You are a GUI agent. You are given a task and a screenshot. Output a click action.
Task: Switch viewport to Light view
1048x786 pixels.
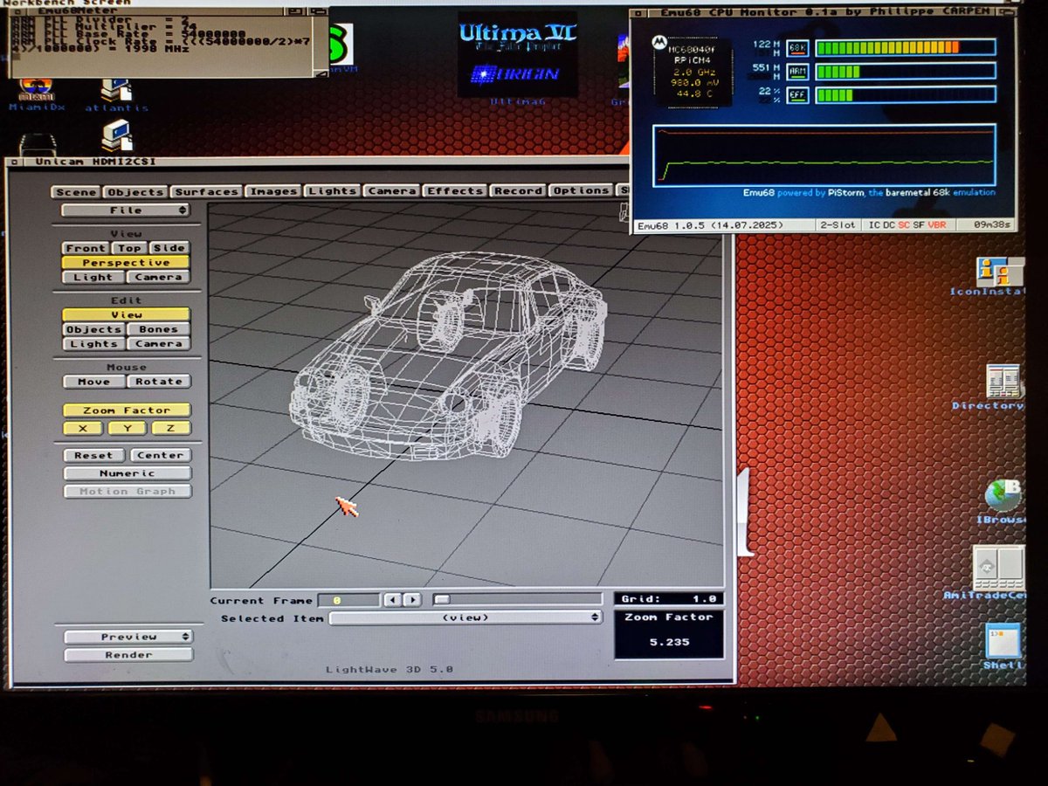coord(93,277)
